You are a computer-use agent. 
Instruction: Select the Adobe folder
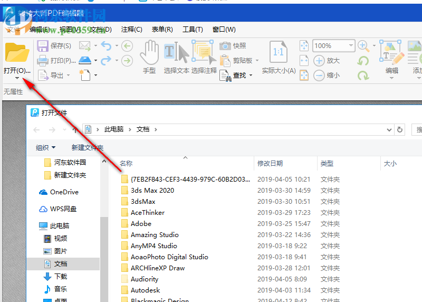click(x=136, y=224)
